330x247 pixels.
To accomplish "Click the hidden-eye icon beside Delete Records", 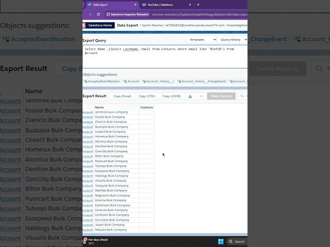I will tap(202, 96).
